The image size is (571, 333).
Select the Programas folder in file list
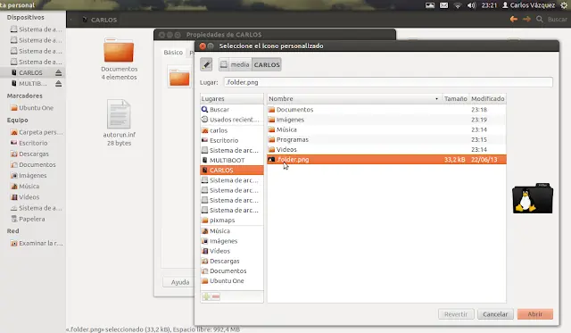click(x=386, y=139)
